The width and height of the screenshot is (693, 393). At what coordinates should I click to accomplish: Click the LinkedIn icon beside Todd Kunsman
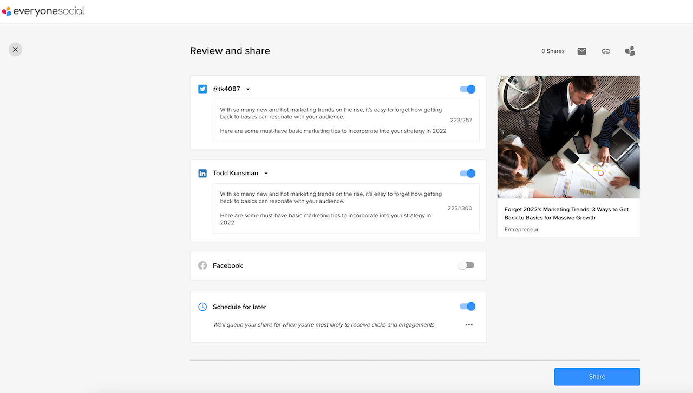pos(202,173)
